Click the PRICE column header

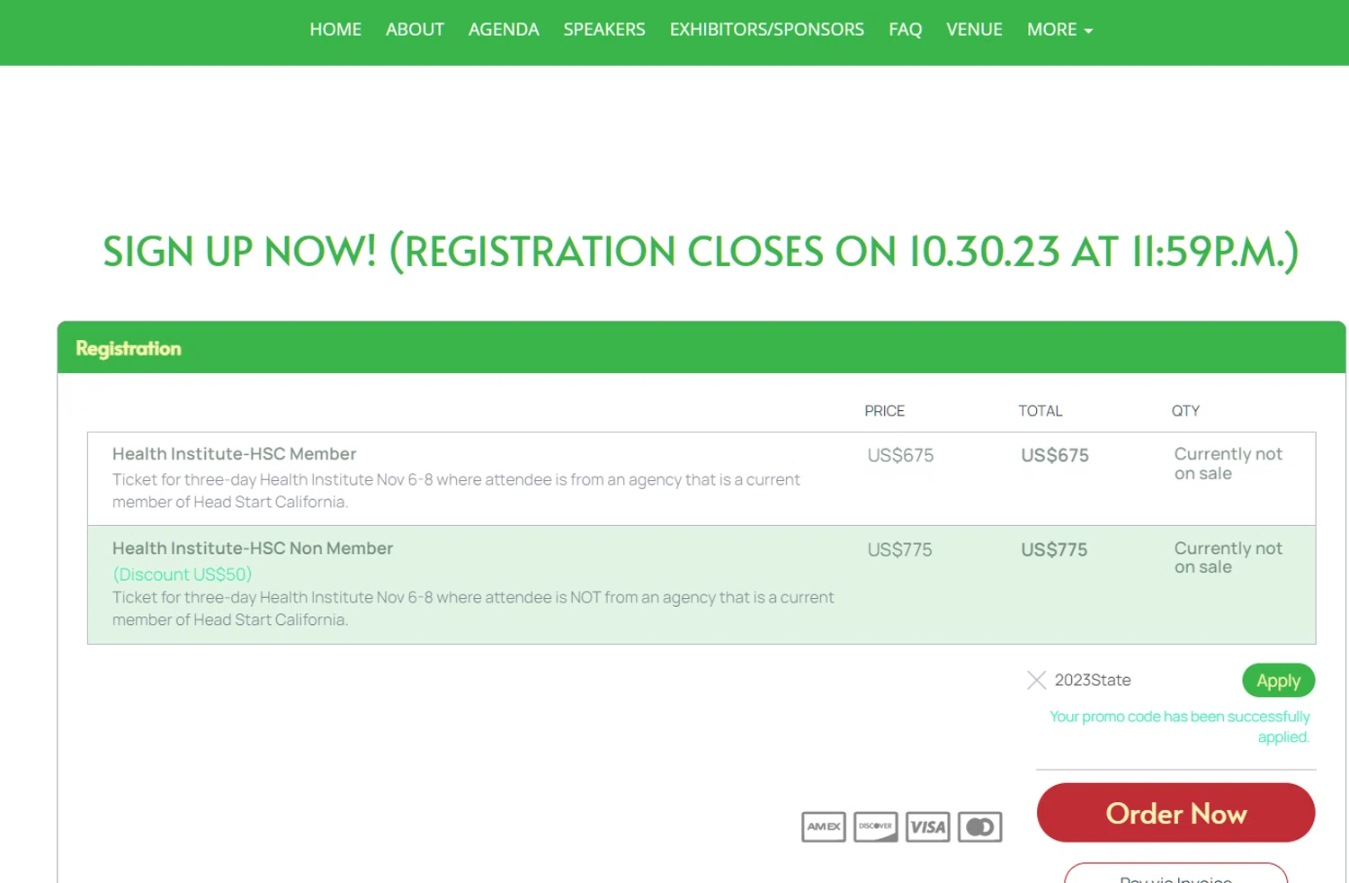point(884,411)
